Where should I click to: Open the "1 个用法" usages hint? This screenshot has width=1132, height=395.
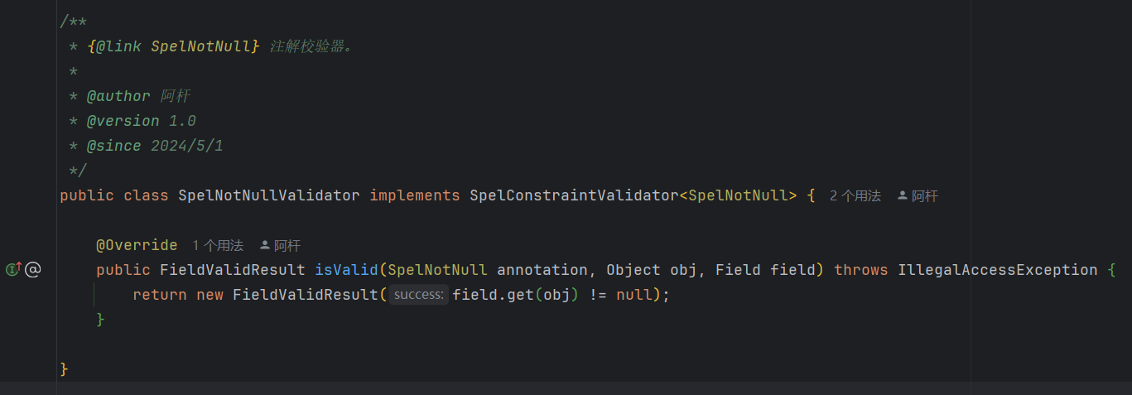tap(218, 245)
